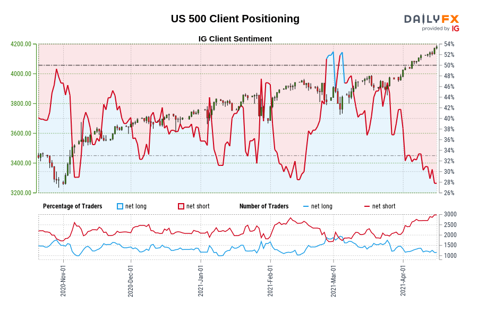This screenshot has width=478, height=319.
Task: Click the 'Percentage of Traders' legend heading
Action: pos(73,206)
